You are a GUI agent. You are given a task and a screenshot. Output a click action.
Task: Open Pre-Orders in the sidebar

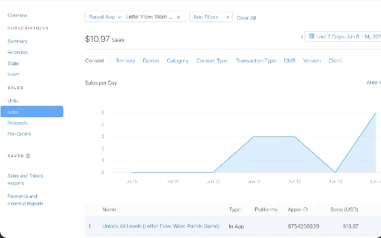point(19,134)
